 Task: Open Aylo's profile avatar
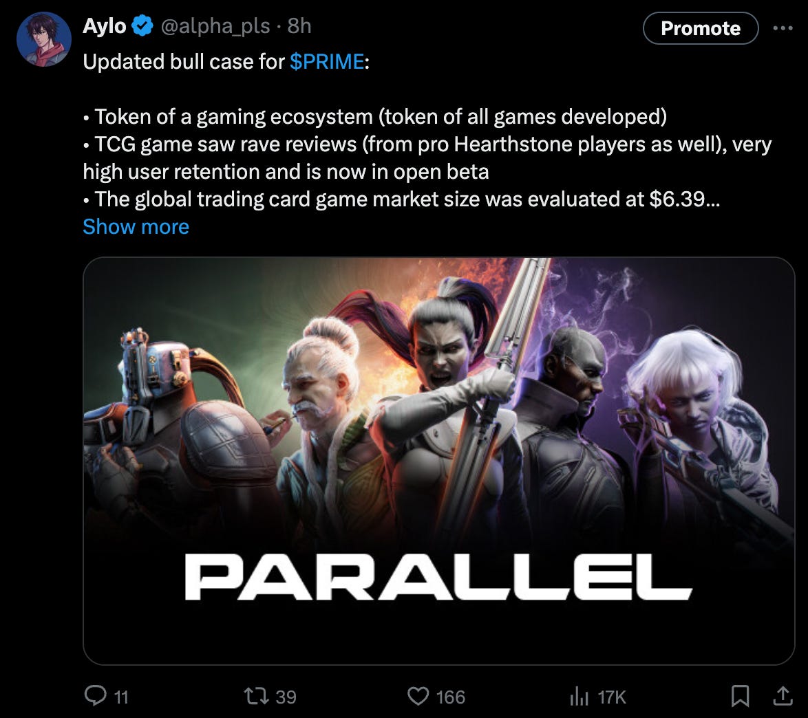(44, 39)
